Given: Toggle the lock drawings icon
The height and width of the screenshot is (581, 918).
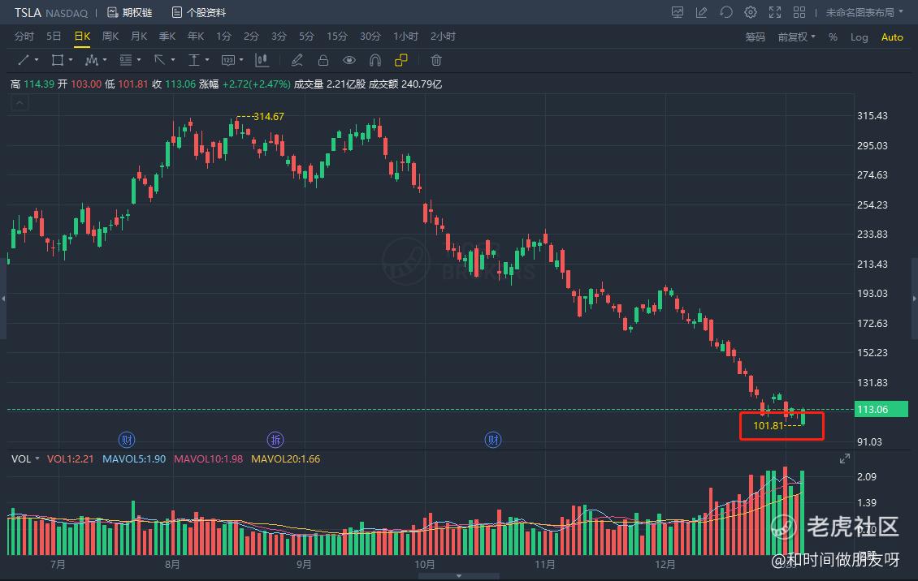Looking at the screenshot, I should pos(323,60).
